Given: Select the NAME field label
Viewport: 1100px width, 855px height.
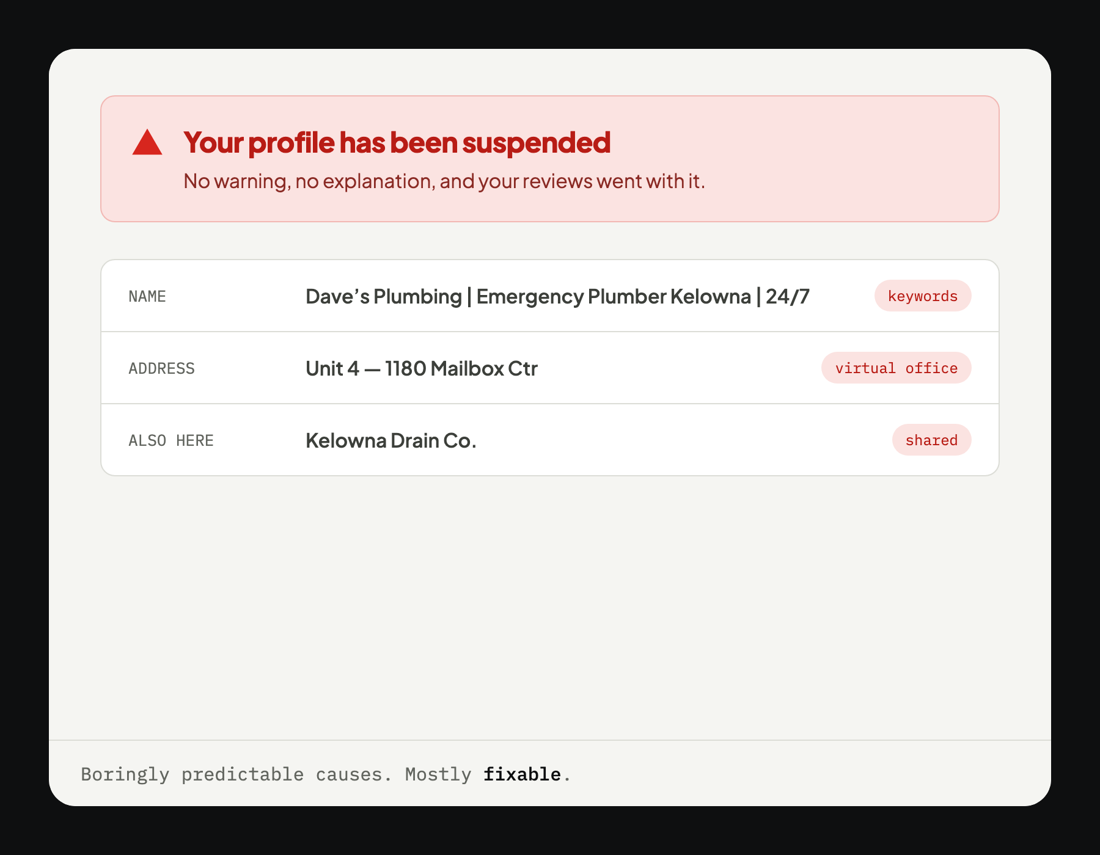Looking at the screenshot, I should tap(147, 297).
